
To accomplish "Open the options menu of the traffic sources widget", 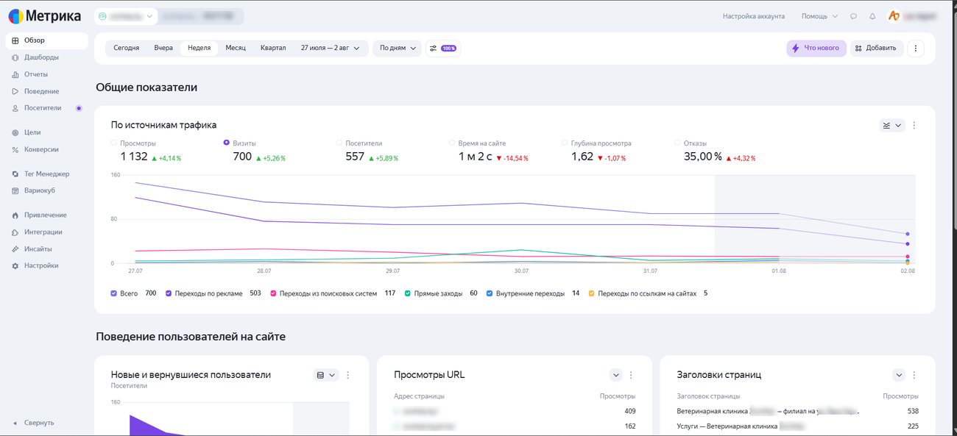I will point(914,126).
